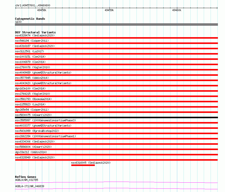Image resolution: width=225 pixels, height=192 pixels.
Task: Click nsv5431999 (ByrskaBishop2022) variant label
Action: (x=37, y=131)
